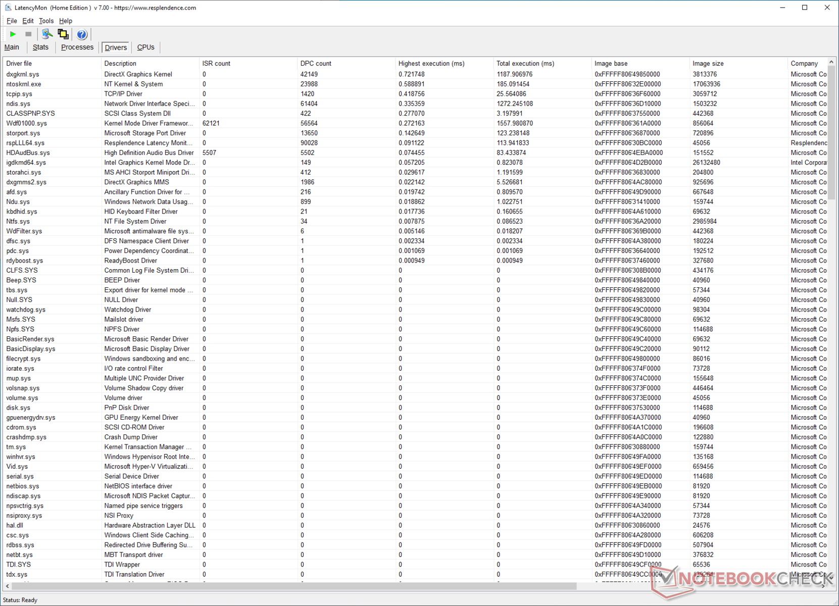Click the 'Intel Corpora' company cell
Image resolution: width=839 pixels, height=606 pixels.
(809, 163)
